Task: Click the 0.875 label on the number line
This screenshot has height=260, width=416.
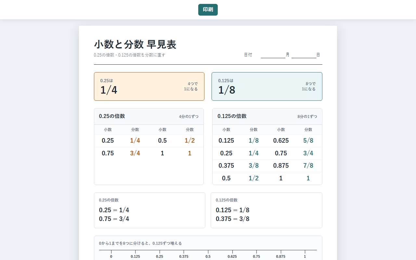Action: click(x=280, y=256)
